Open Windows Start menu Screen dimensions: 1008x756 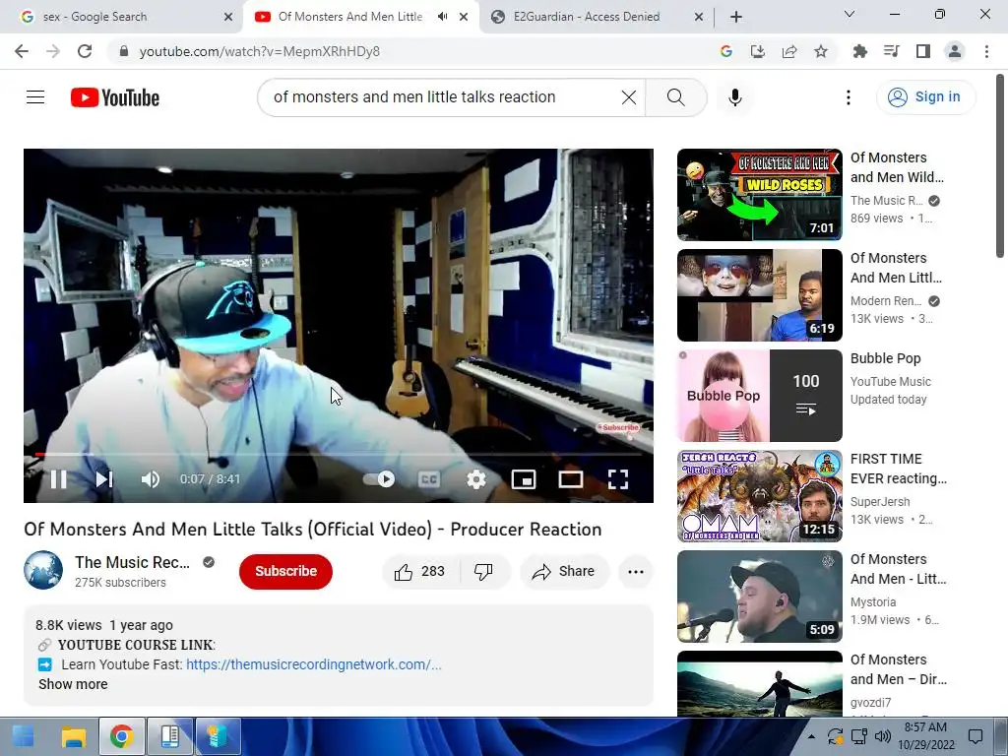(24, 736)
